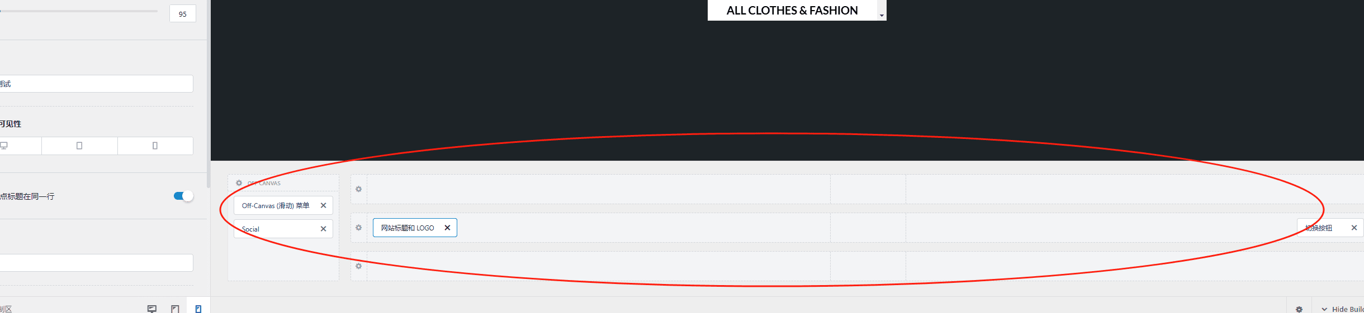Select the Off-Canvas (滑动) 菜单 item
This screenshot has width=1364, height=313.
click(276, 205)
